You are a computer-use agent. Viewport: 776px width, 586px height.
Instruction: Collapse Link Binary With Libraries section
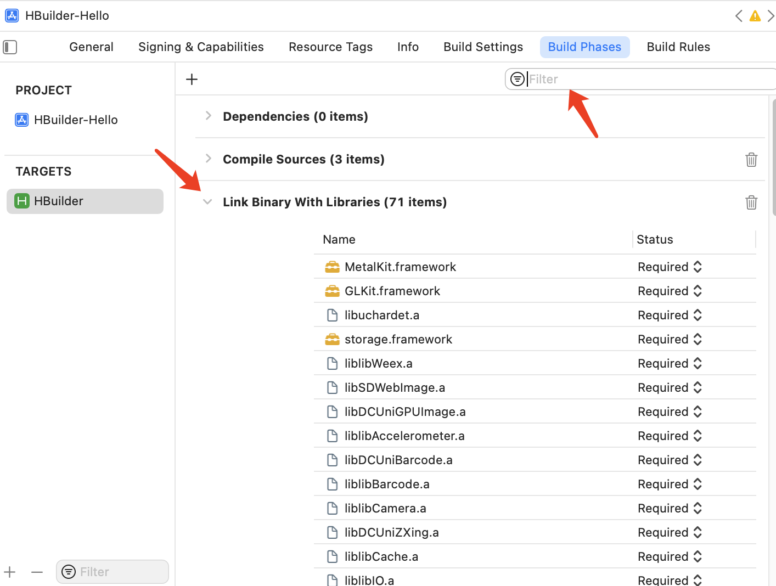pyautogui.click(x=207, y=202)
